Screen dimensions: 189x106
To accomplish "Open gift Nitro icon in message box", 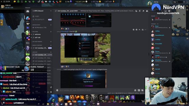I will (x=135, y=90).
